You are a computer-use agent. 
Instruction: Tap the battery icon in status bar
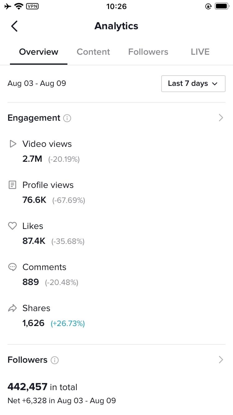coord(222,6)
